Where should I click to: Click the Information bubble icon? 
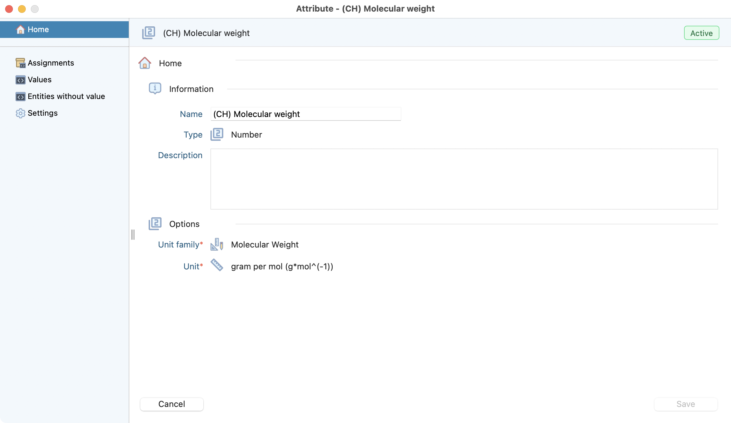click(x=155, y=88)
